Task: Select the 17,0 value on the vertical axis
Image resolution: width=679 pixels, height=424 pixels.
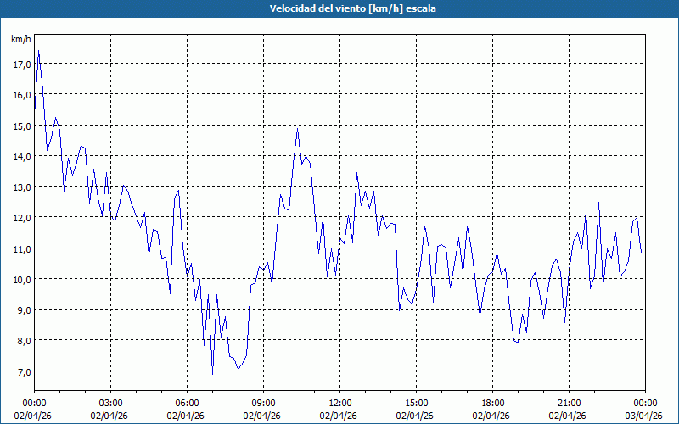Action: coord(21,64)
